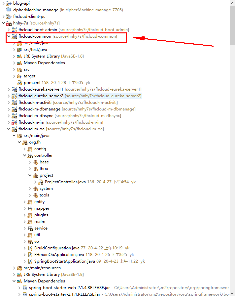The height and width of the screenshot is (296, 235).
Task: Click the config package icon
Action: point(30,149)
